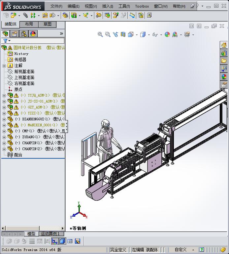
Task: Toggle the shaded 3D cube display button
Action: [62, 241]
